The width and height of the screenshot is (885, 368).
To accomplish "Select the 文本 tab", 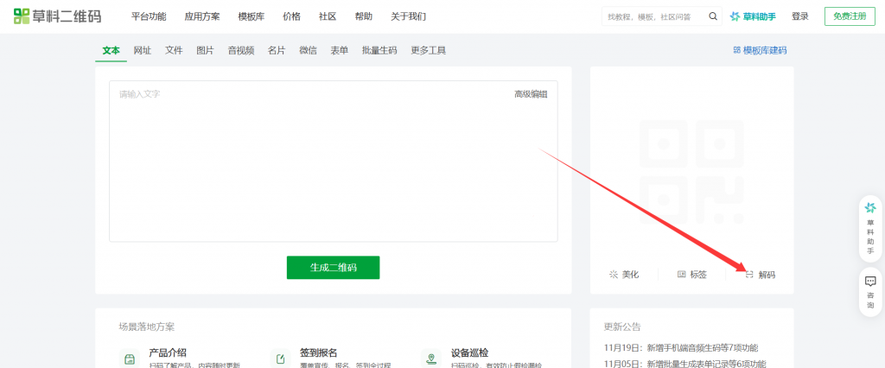I will click(111, 50).
